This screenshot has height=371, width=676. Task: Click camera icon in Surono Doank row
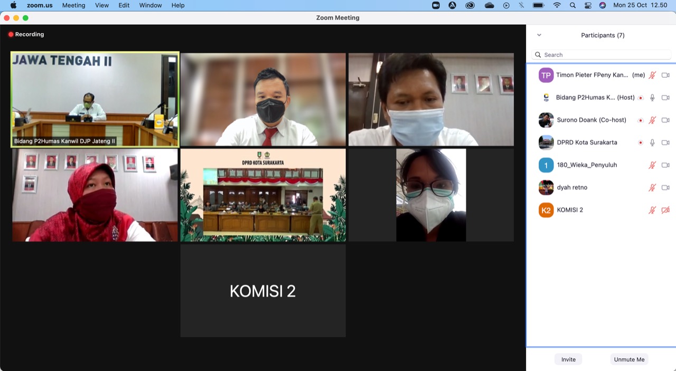click(x=665, y=120)
